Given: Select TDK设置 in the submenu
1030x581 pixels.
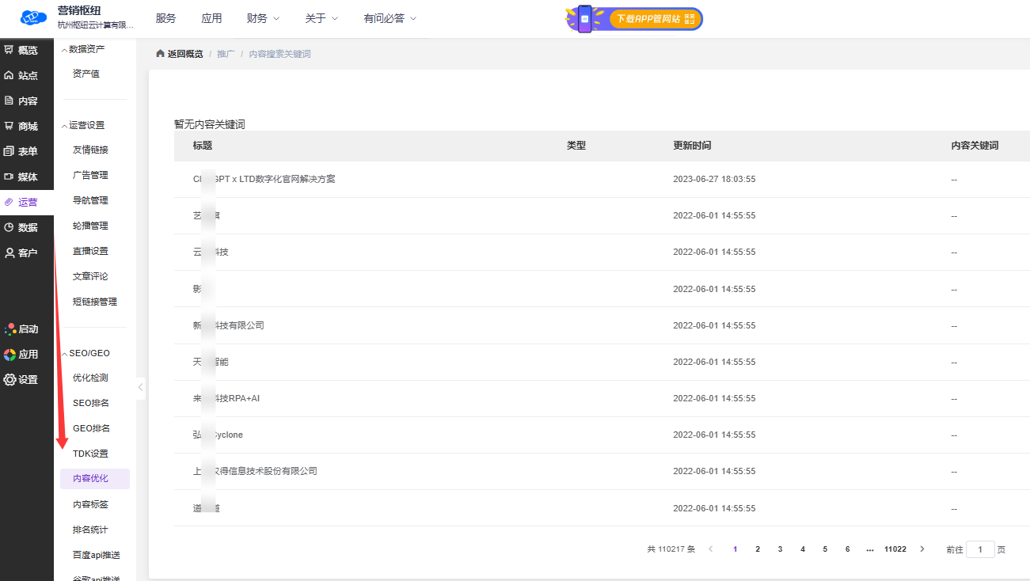Looking at the screenshot, I should click(90, 454).
